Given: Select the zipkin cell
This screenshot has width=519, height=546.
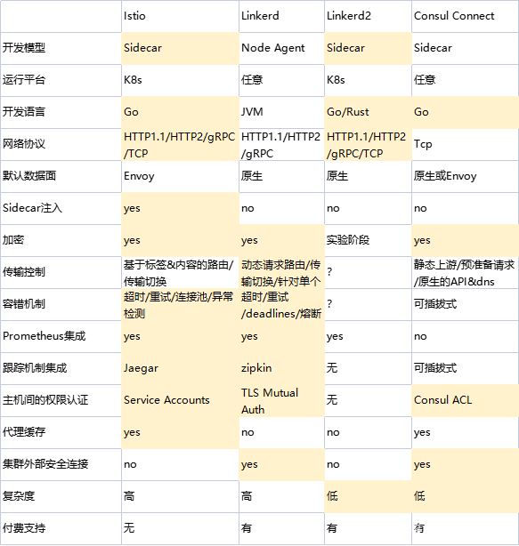Looking at the screenshot, I should pos(281,369).
